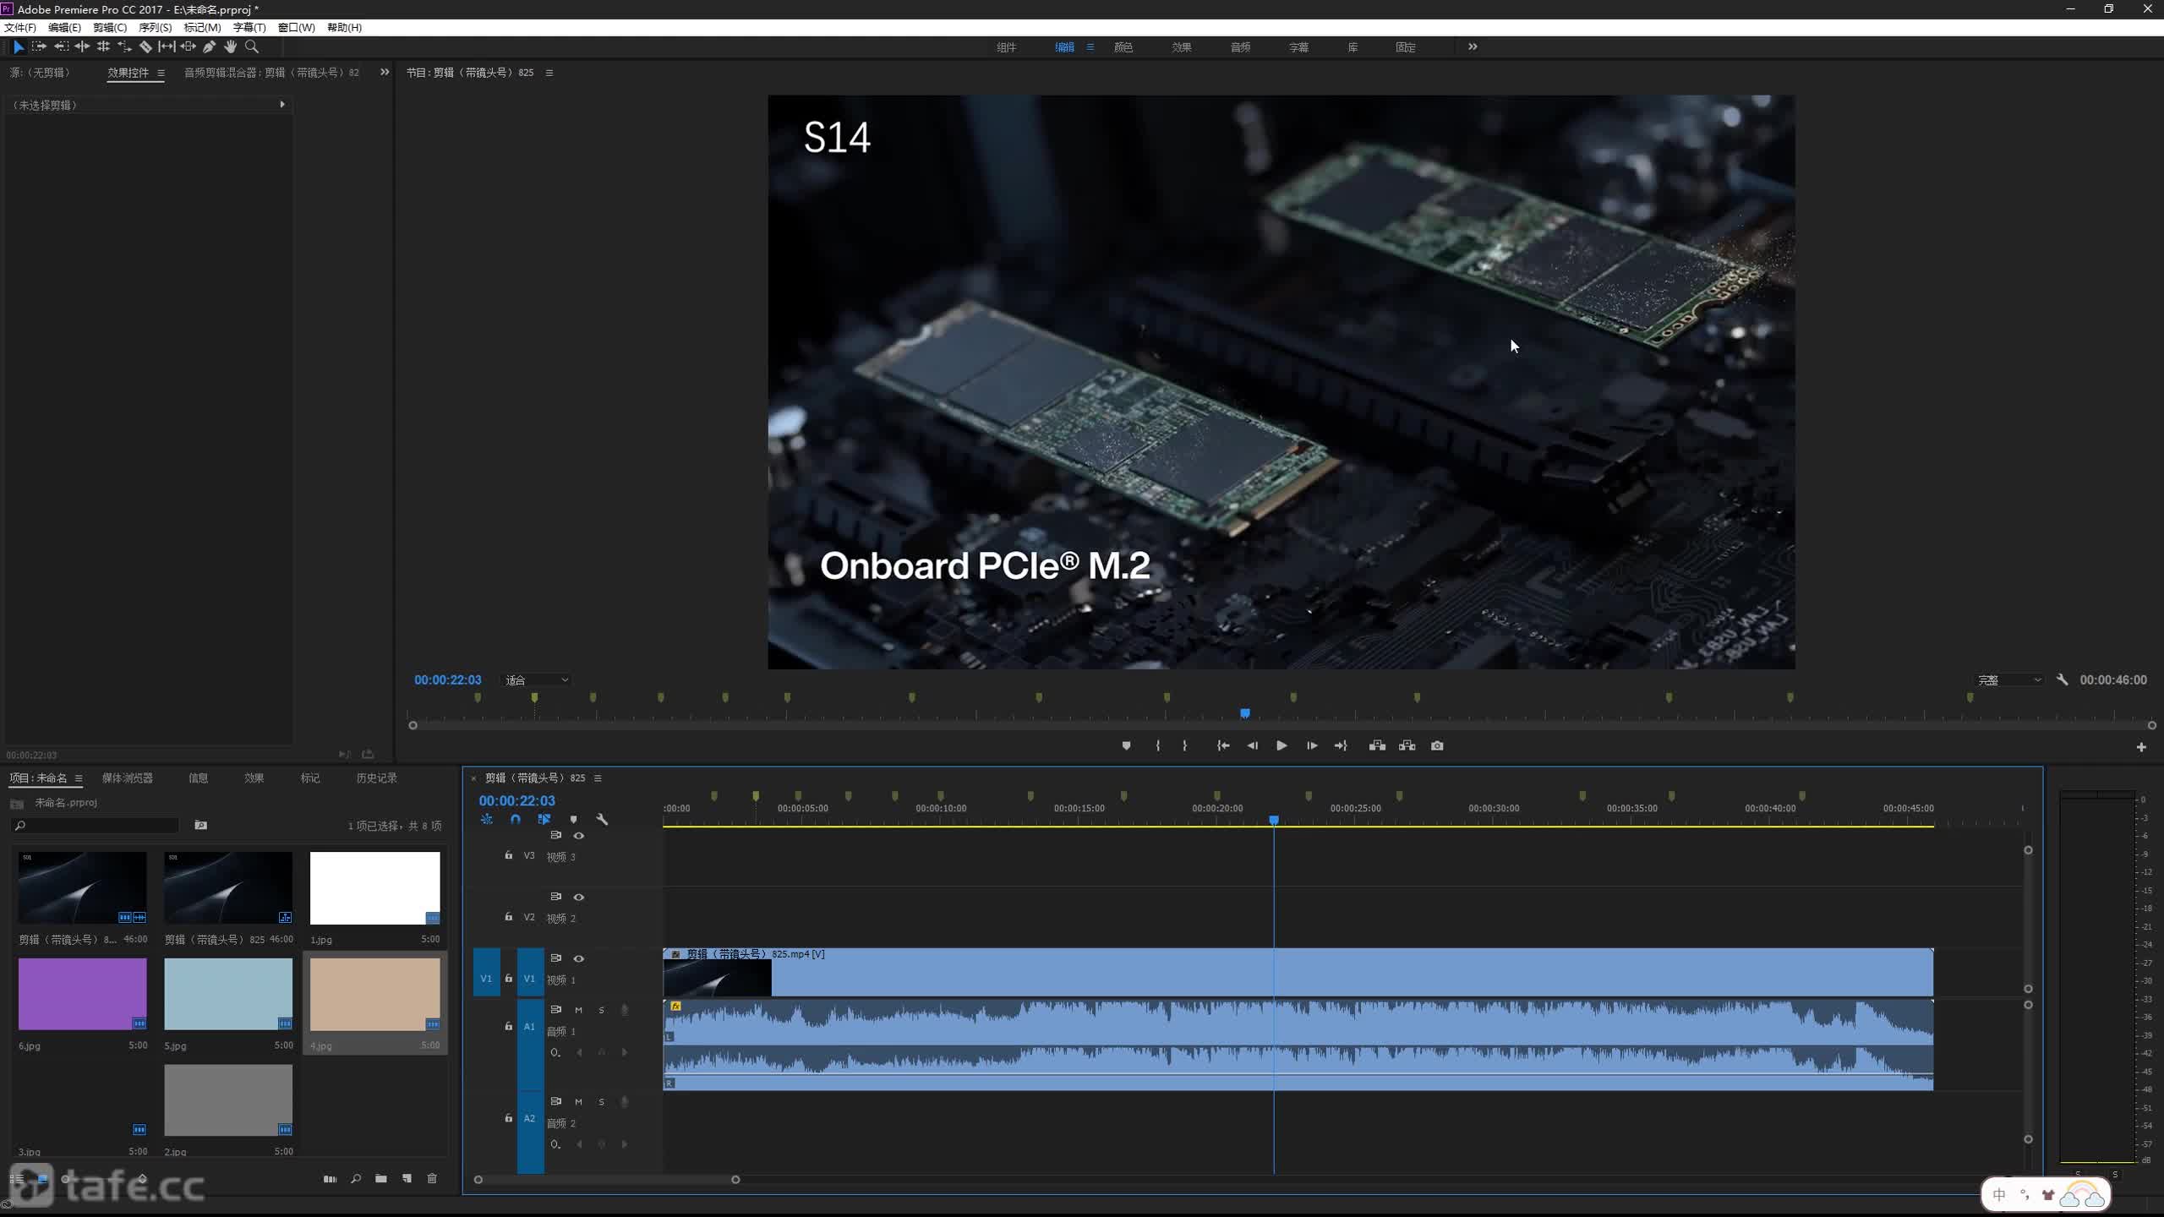This screenshot has width=2164, height=1217.
Task: Select the Rate Stretch tool
Action: pyautogui.click(x=124, y=47)
